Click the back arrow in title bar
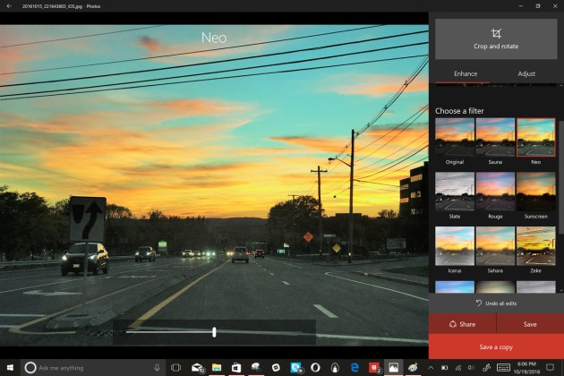 [x=8, y=5]
